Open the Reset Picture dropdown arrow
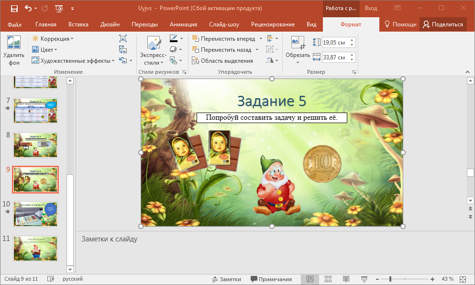475x285 pixels. (x=131, y=61)
